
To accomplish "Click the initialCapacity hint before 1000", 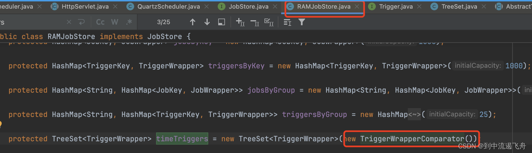I will [x=478, y=66].
